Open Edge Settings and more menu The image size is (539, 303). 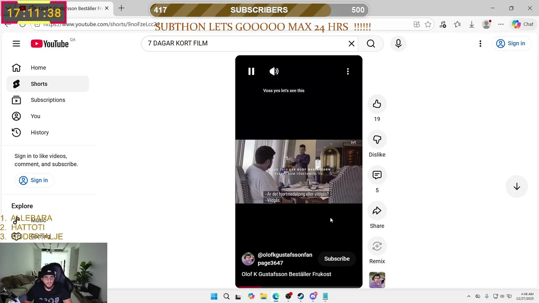(501, 24)
